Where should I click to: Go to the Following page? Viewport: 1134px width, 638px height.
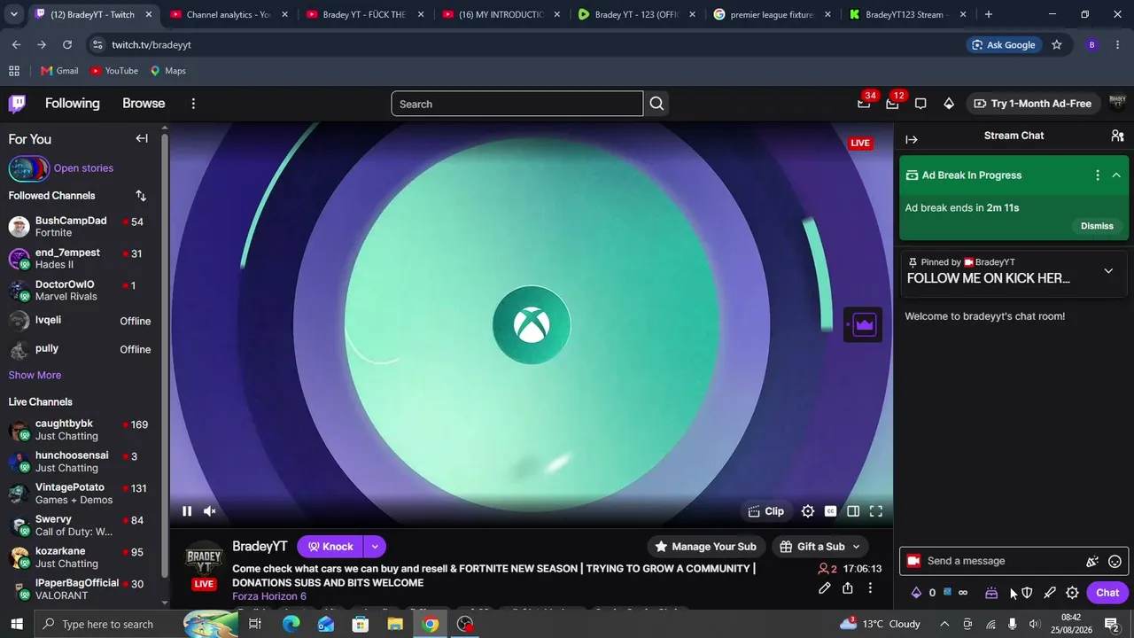pyautogui.click(x=73, y=104)
